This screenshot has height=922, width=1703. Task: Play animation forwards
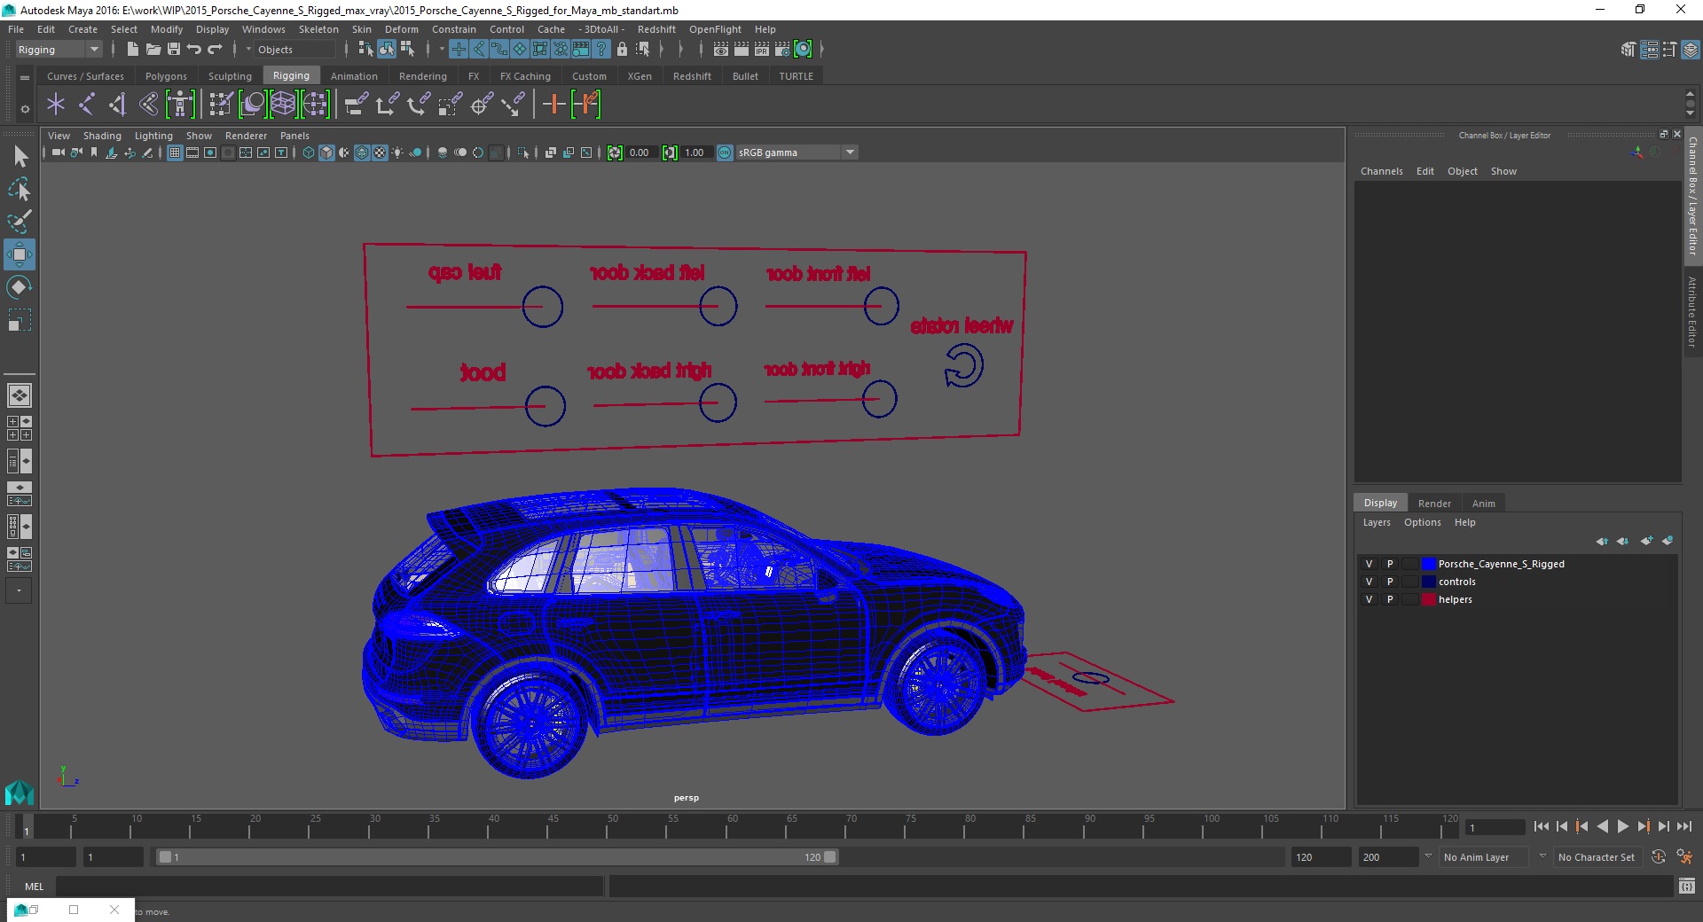1622,826
